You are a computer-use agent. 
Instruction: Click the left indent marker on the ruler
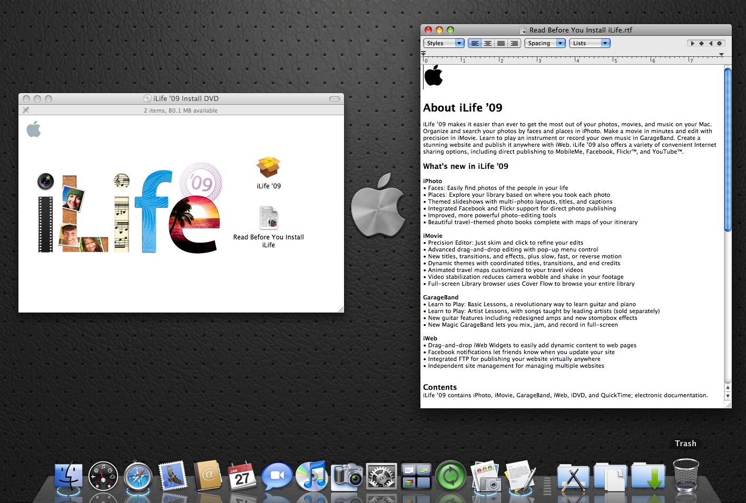(424, 54)
